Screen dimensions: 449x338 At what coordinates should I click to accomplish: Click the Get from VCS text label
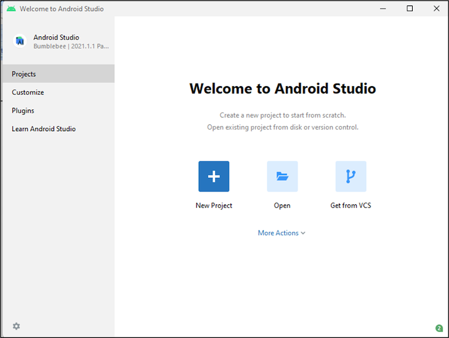(x=351, y=206)
